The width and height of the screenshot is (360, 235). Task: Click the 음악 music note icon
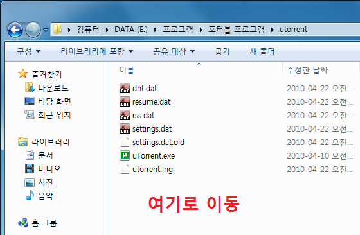tap(30, 195)
